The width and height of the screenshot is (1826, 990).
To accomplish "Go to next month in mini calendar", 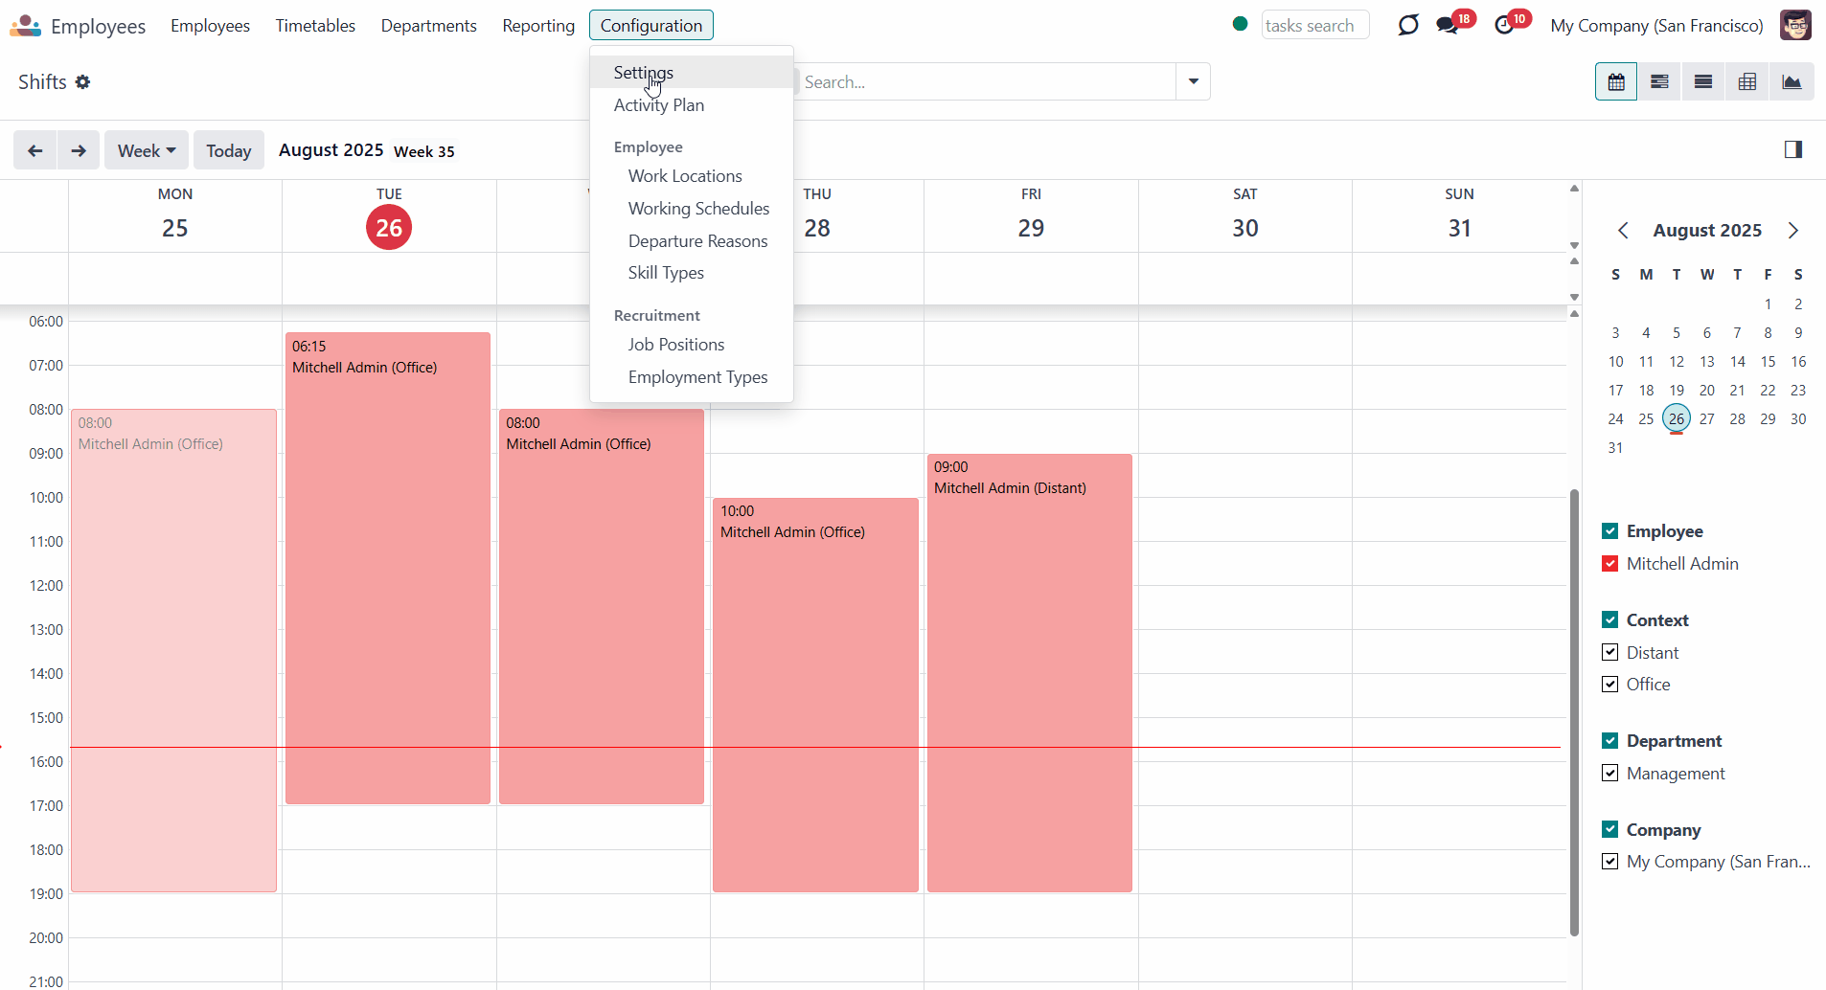I will pos(1793,231).
